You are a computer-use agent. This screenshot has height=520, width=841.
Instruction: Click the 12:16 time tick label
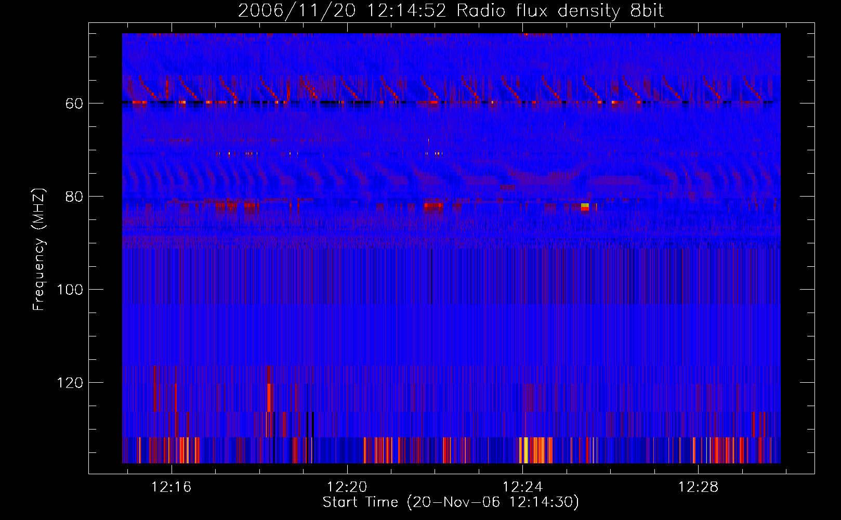172,487
